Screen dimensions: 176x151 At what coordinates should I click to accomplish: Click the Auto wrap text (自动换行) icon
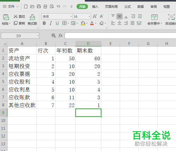coord(171,17)
